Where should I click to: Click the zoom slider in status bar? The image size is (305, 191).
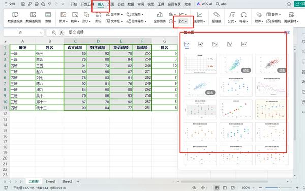[279, 188]
